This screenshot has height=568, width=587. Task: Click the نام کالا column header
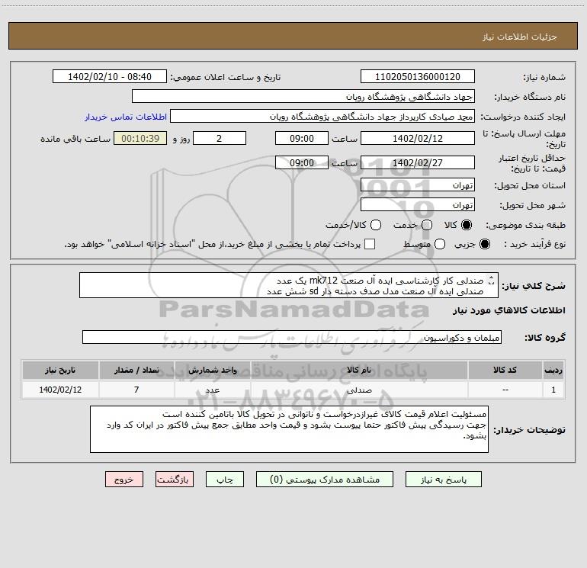(359, 370)
